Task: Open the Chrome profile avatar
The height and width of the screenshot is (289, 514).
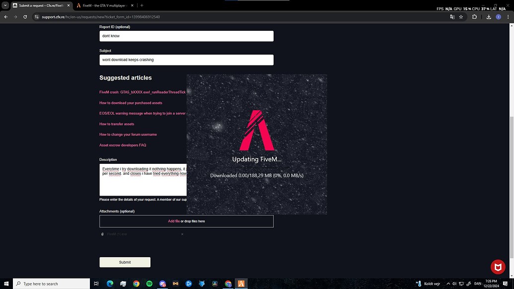Action: pyautogui.click(x=498, y=17)
